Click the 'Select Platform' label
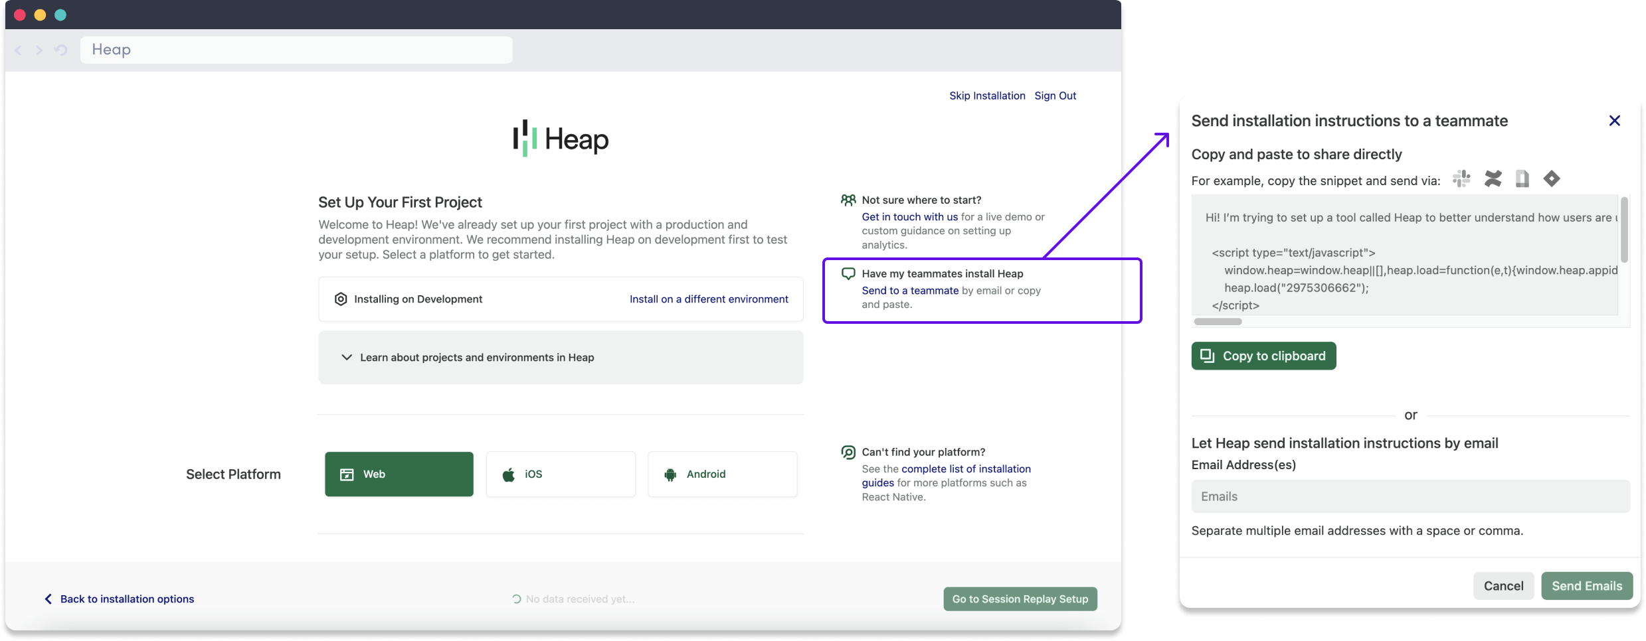1646x641 pixels. 233,474
